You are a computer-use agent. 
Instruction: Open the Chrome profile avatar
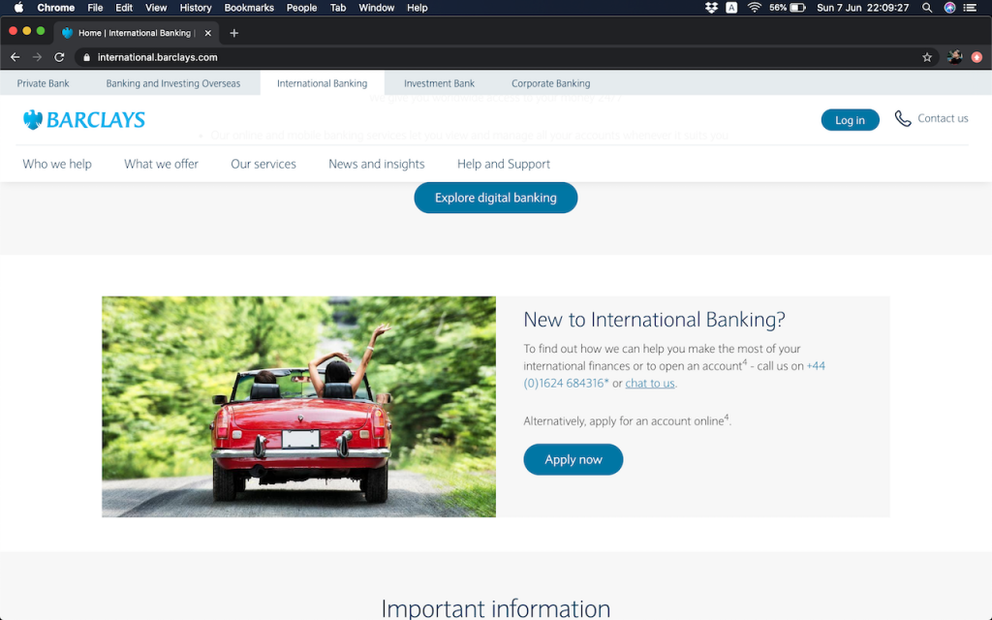click(954, 57)
